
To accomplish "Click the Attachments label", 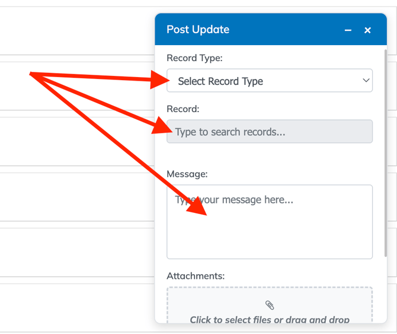I will (196, 276).
